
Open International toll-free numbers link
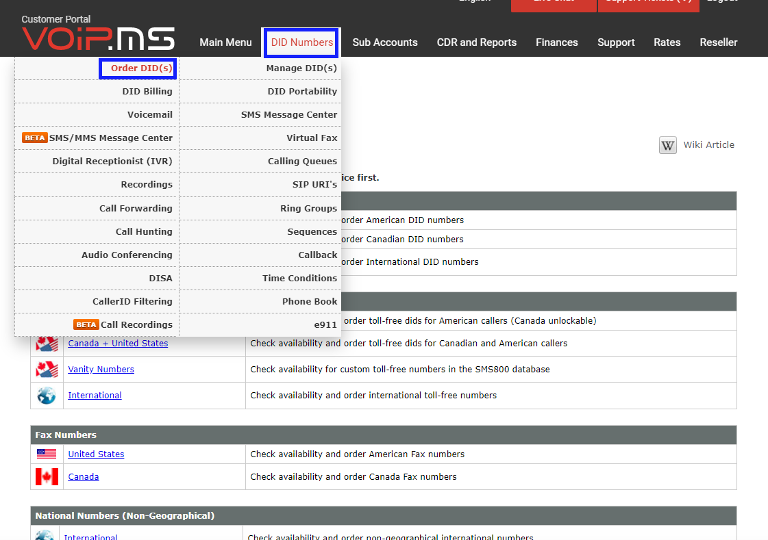pyautogui.click(x=95, y=395)
